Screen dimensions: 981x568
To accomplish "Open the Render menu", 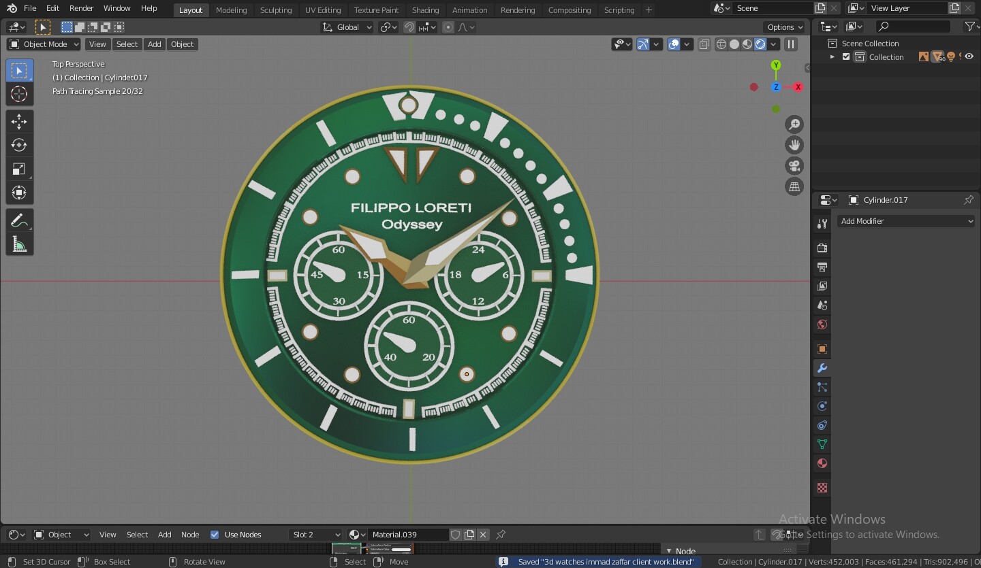I will point(81,8).
